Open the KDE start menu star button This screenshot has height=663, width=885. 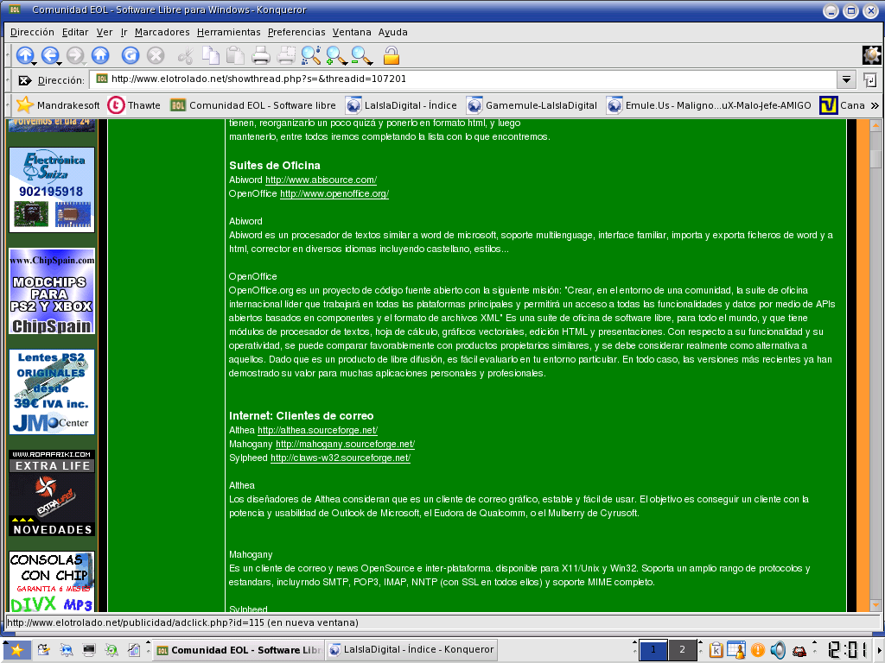pyautogui.click(x=16, y=650)
